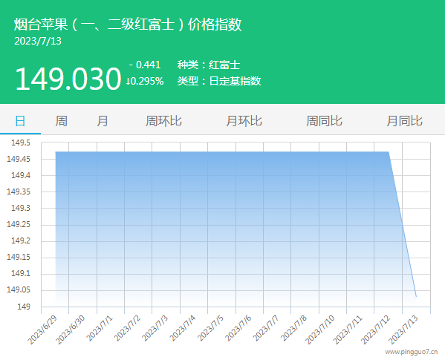Switch to the 月同比 tab

(x=404, y=121)
